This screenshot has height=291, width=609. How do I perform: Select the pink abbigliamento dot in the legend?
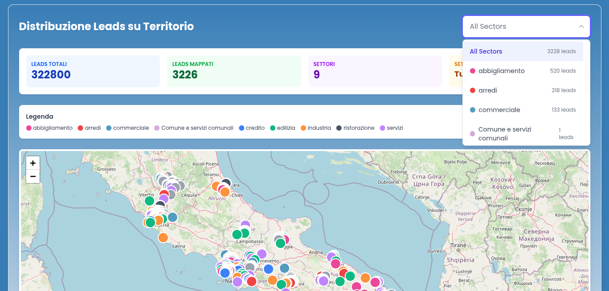(x=28, y=128)
